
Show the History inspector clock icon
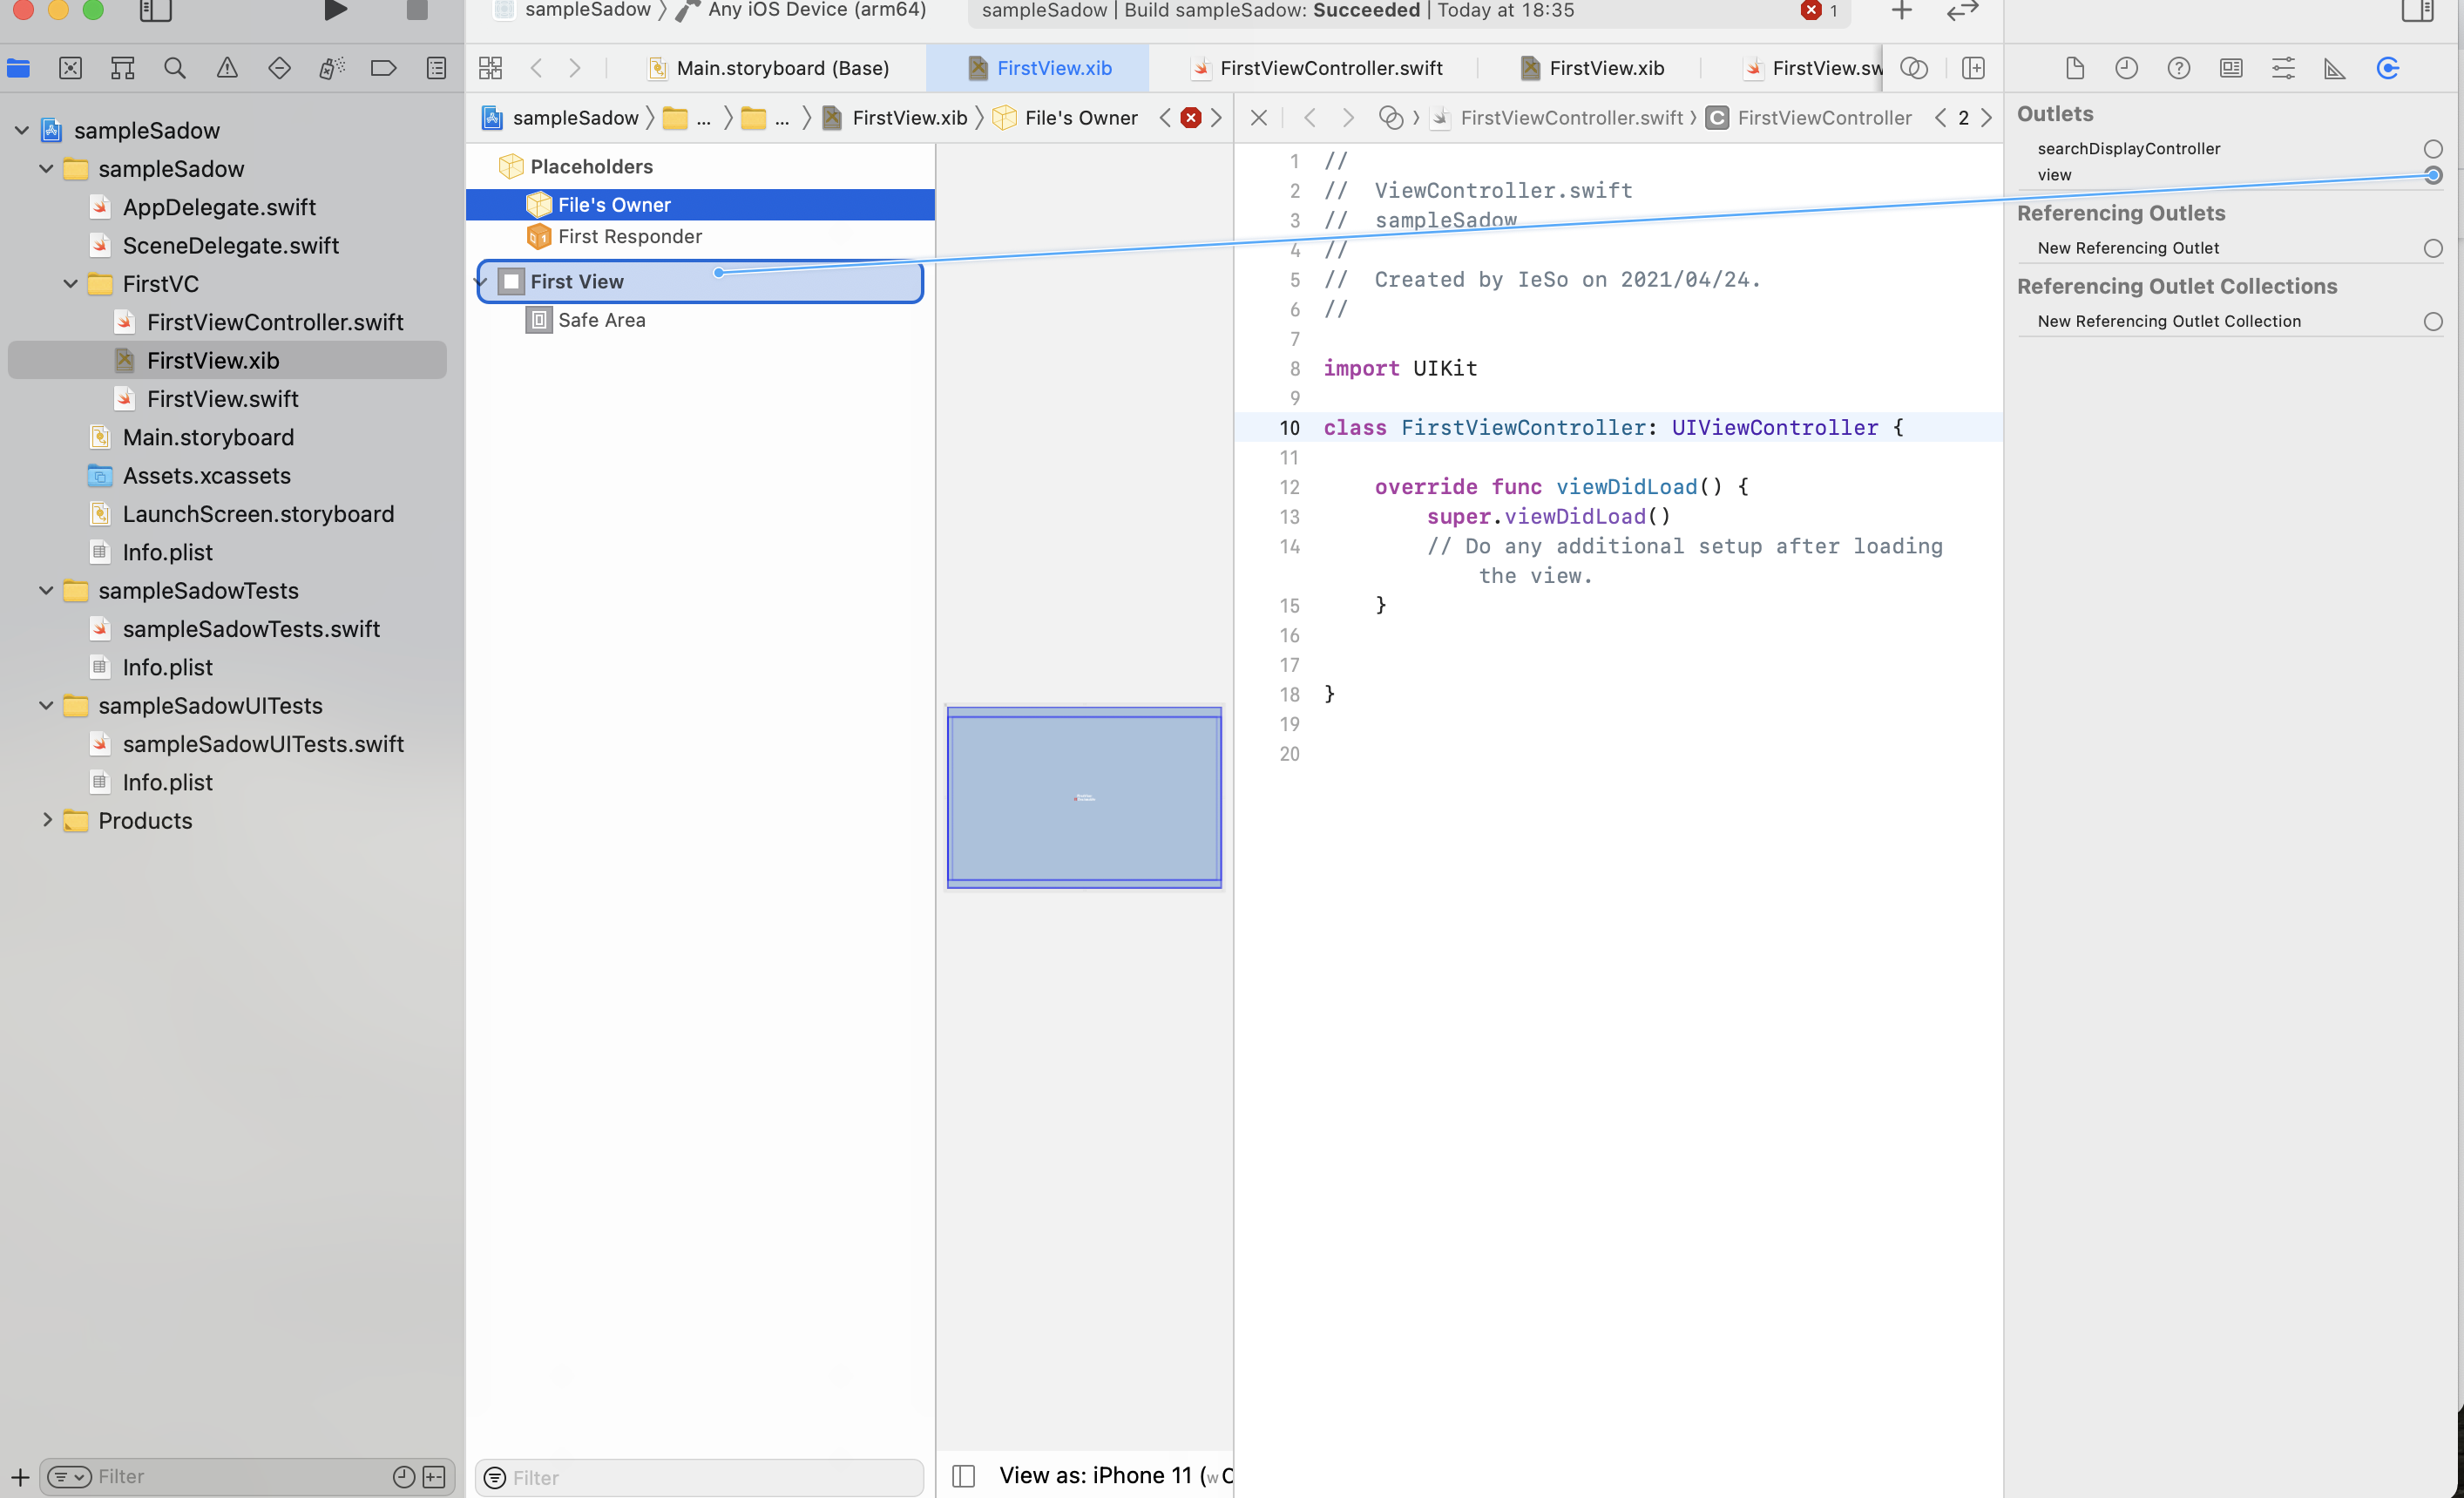[x=2127, y=68]
